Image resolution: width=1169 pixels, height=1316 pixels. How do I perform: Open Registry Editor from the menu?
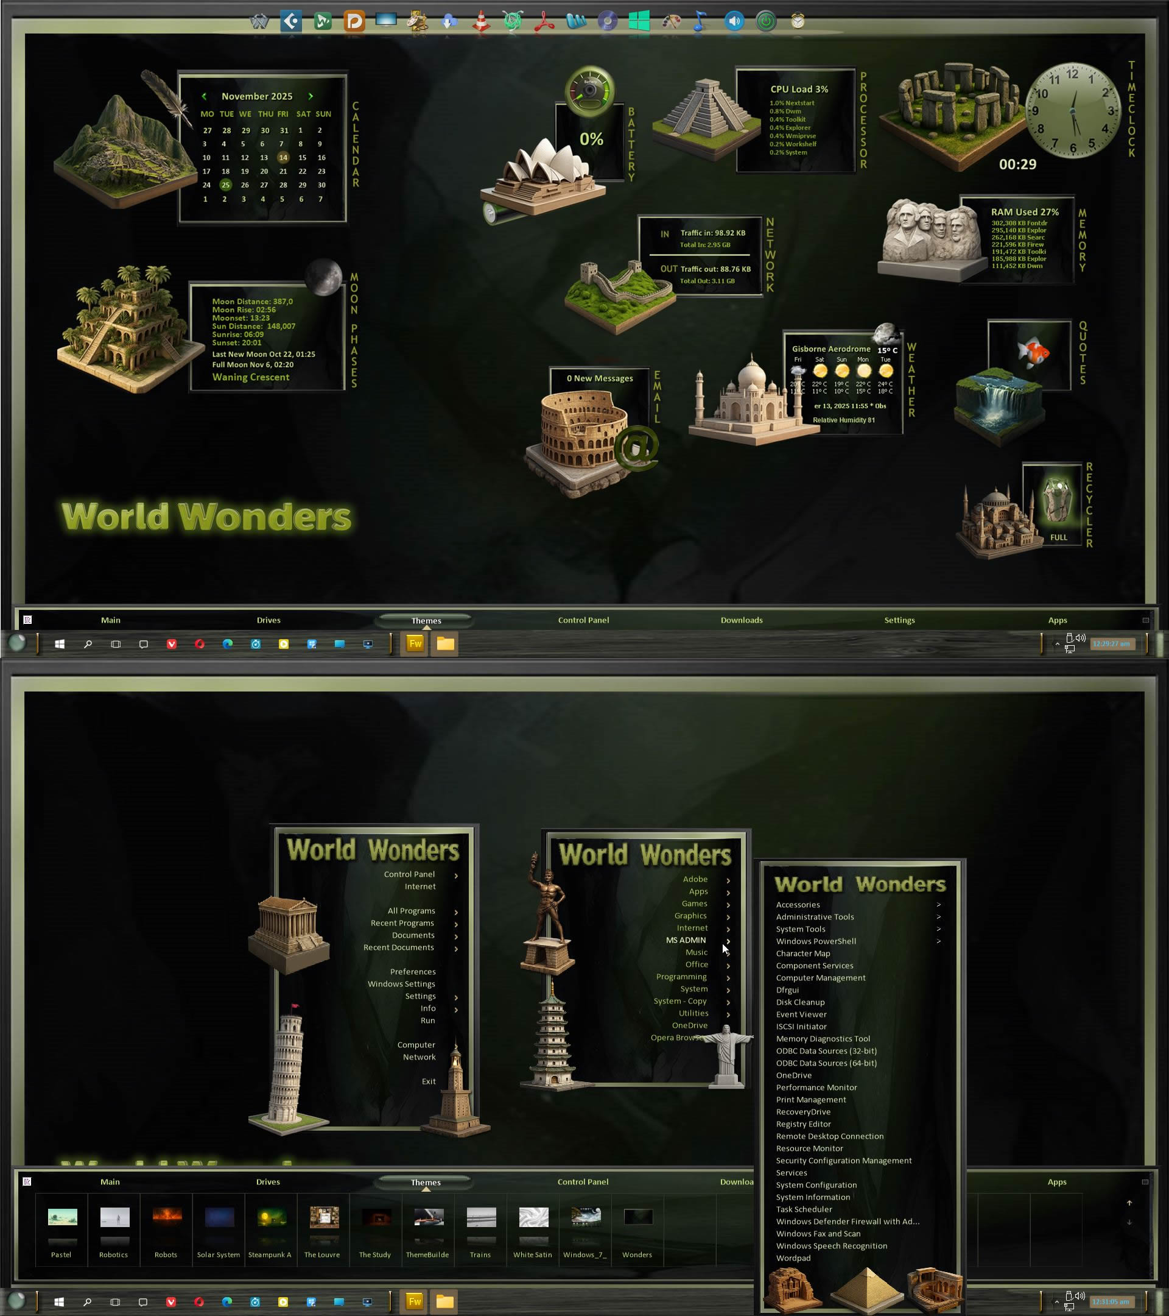tap(803, 1124)
